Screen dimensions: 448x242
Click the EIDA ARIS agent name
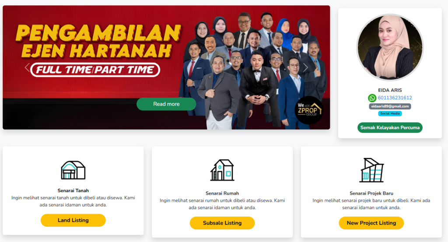click(x=390, y=90)
